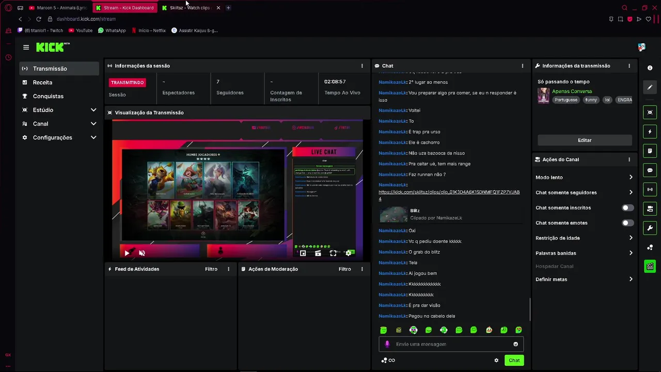Open the hamburger menu next to the Kick logo

(26, 47)
